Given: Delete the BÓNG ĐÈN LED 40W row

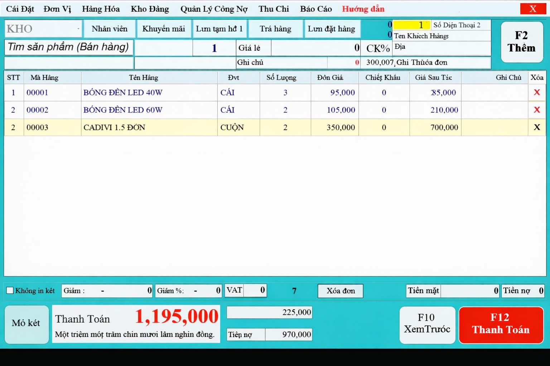Looking at the screenshot, I should point(536,93).
